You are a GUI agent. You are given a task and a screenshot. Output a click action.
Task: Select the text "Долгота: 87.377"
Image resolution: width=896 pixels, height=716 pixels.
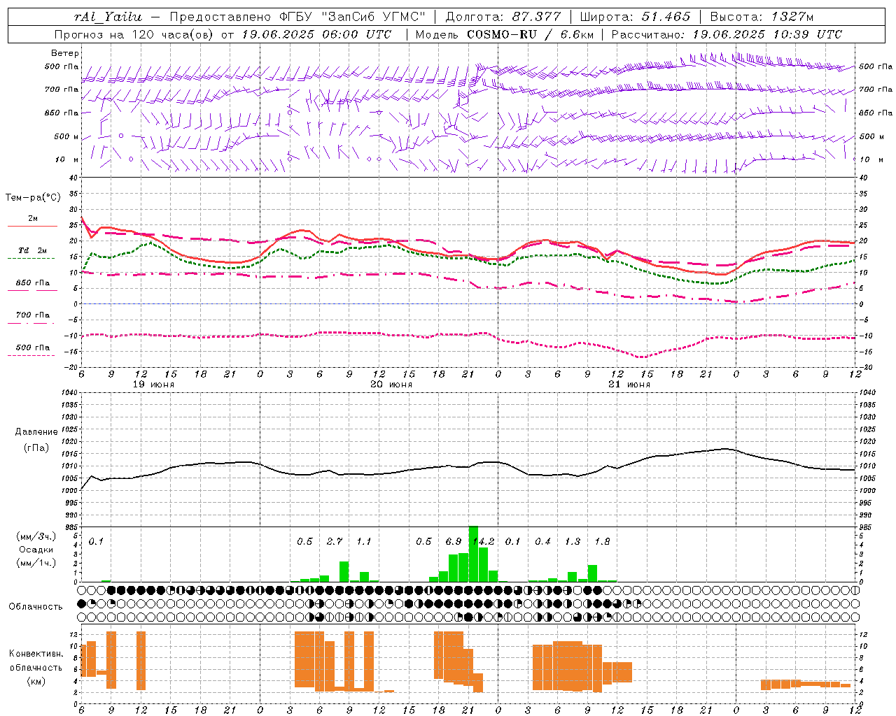(503, 17)
